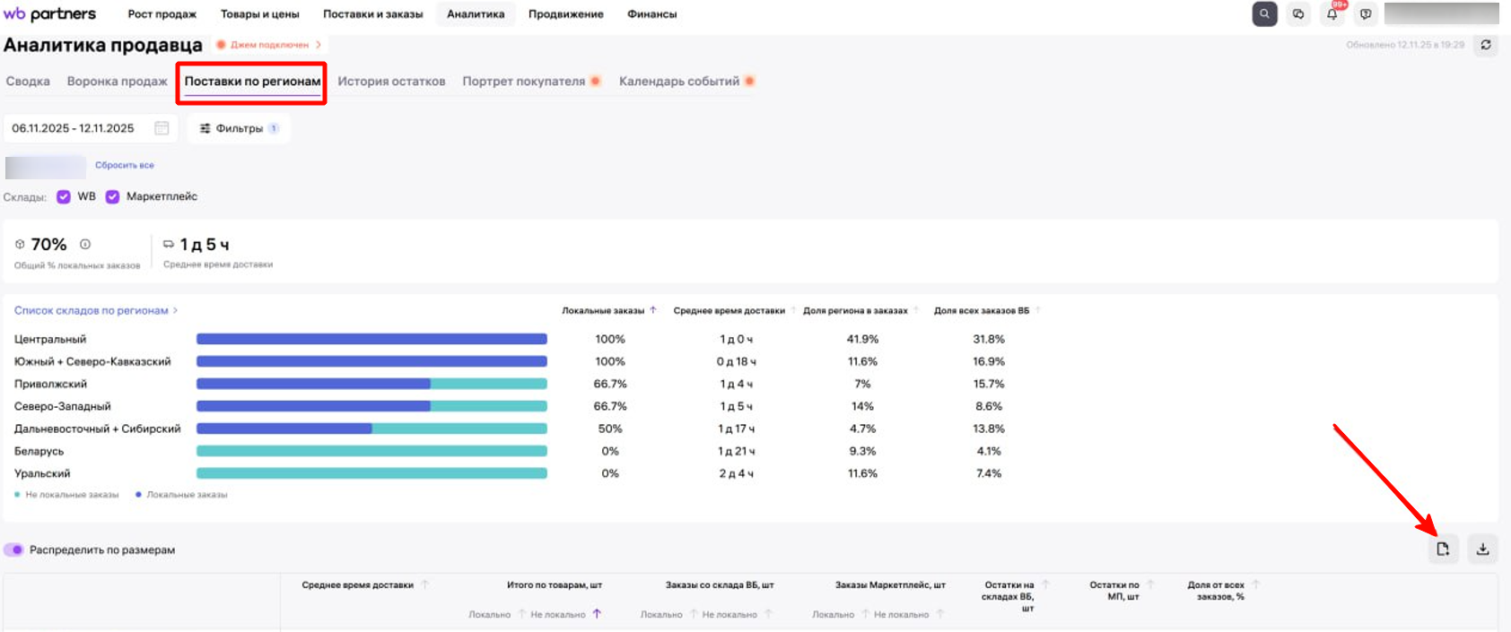
Task: Open Фильтры filter panel
Action: coord(239,128)
